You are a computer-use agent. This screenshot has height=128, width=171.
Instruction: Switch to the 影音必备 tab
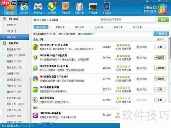click(60, 27)
